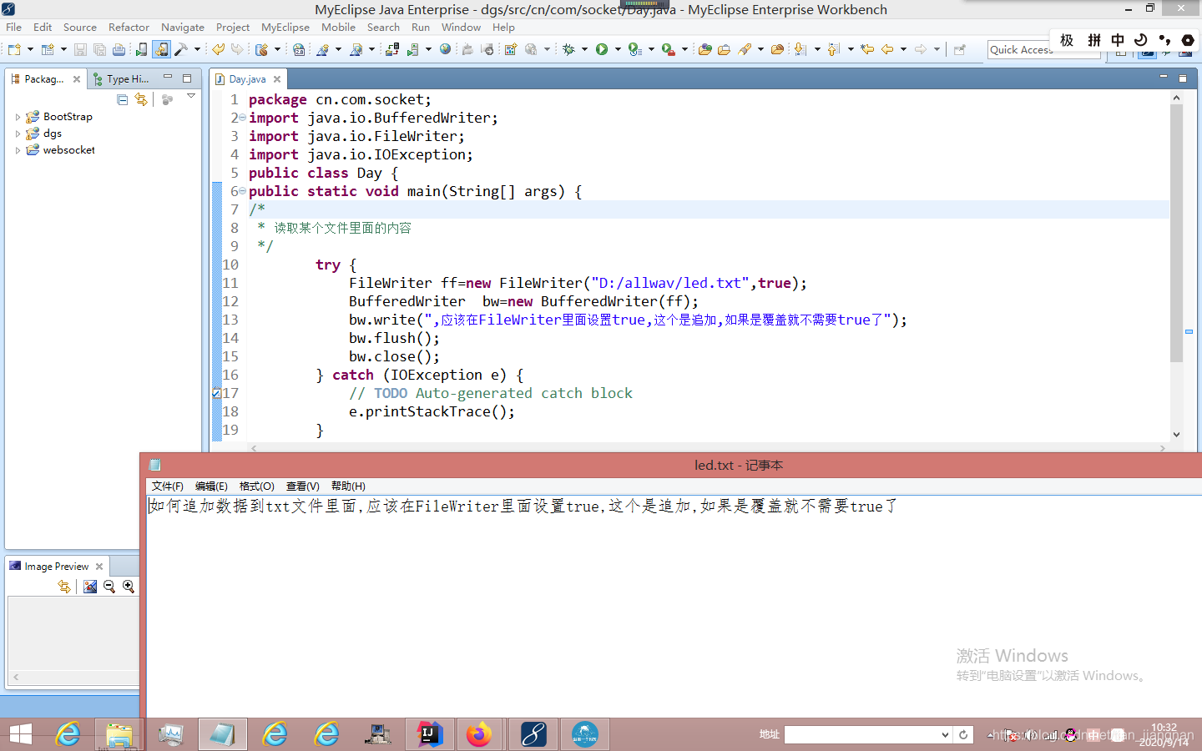
Task: Open the New wizard dropdown arrow
Action: (x=29, y=49)
